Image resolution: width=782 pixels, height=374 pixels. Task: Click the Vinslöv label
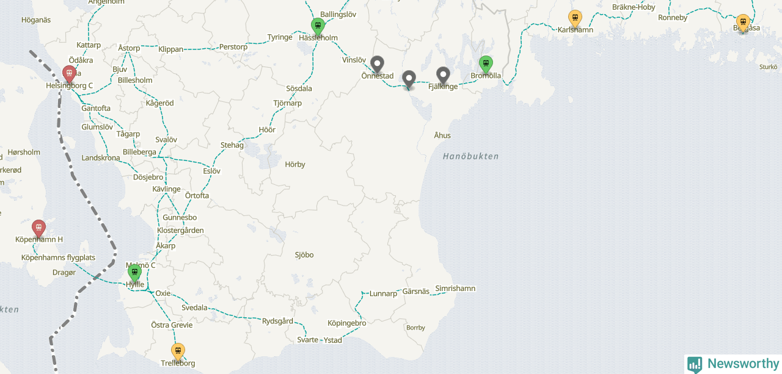[354, 60]
